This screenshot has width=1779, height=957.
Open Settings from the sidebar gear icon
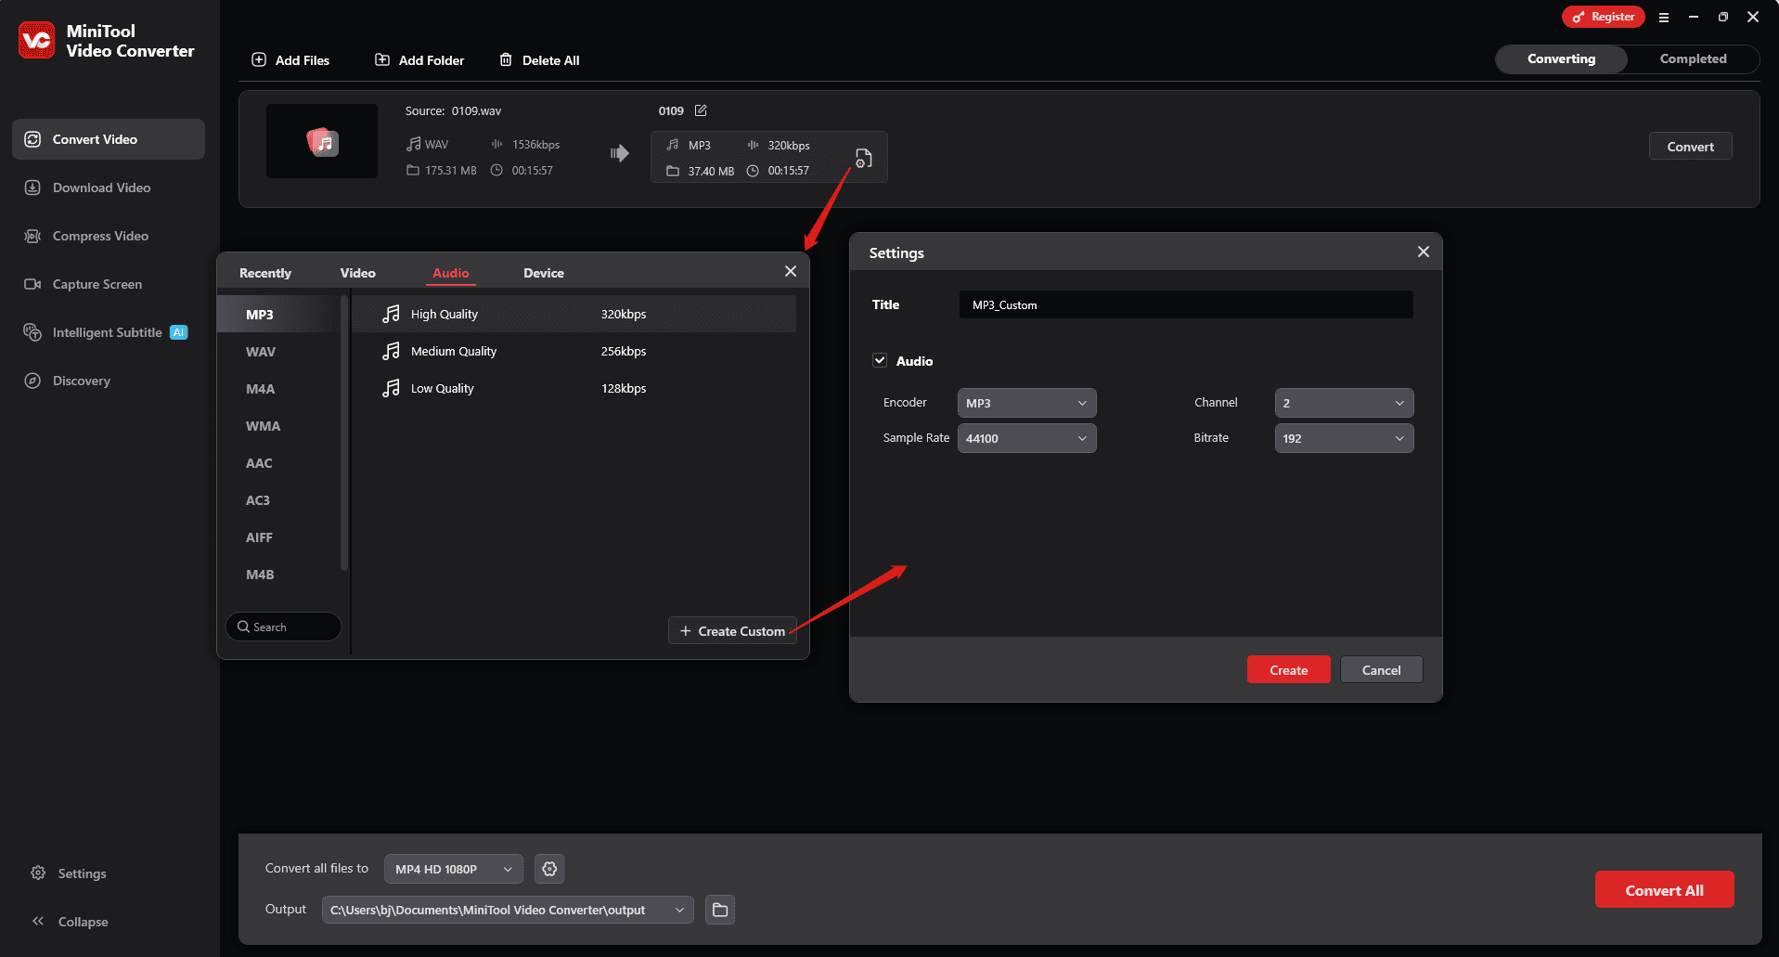(x=38, y=873)
